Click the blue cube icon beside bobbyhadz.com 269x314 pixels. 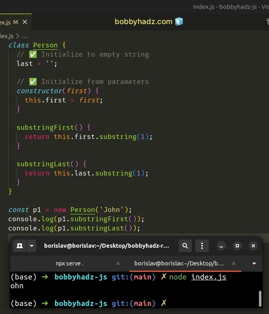[x=179, y=21]
